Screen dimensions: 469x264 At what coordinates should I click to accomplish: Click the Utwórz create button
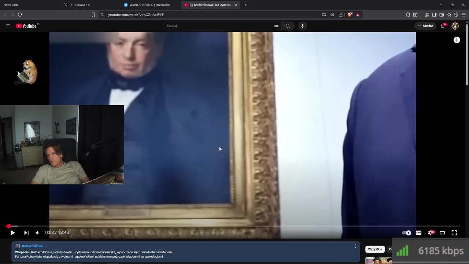(x=425, y=26)
